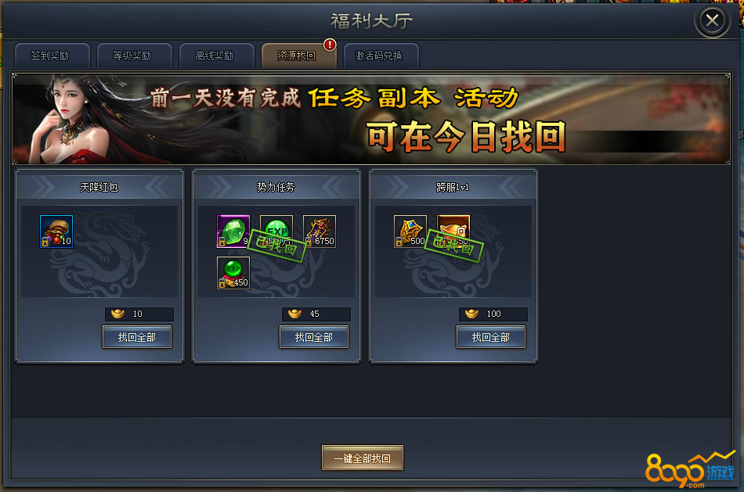This screenshot has width=744, height=492.
Task: Click 找回全部 under 势力任务
Action: tap(314, 337)
